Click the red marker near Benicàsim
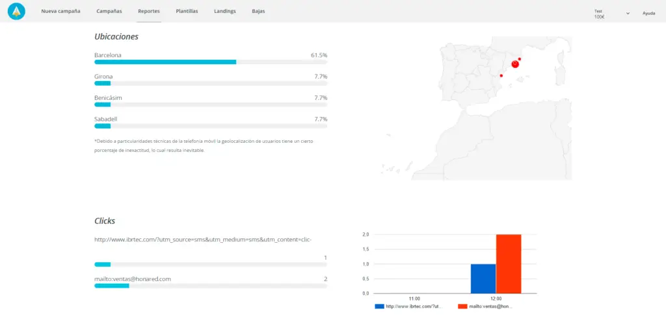Screen dimensions: 666x324 pyautogui.click(x=501, y=75)
